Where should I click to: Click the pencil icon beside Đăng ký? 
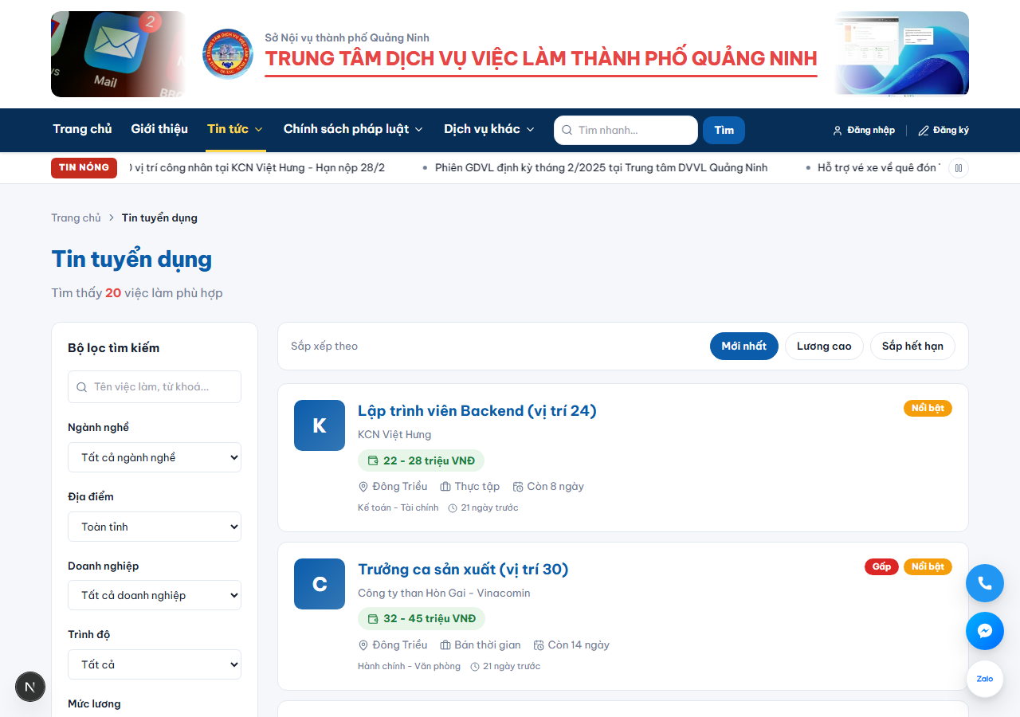point(924,131)
